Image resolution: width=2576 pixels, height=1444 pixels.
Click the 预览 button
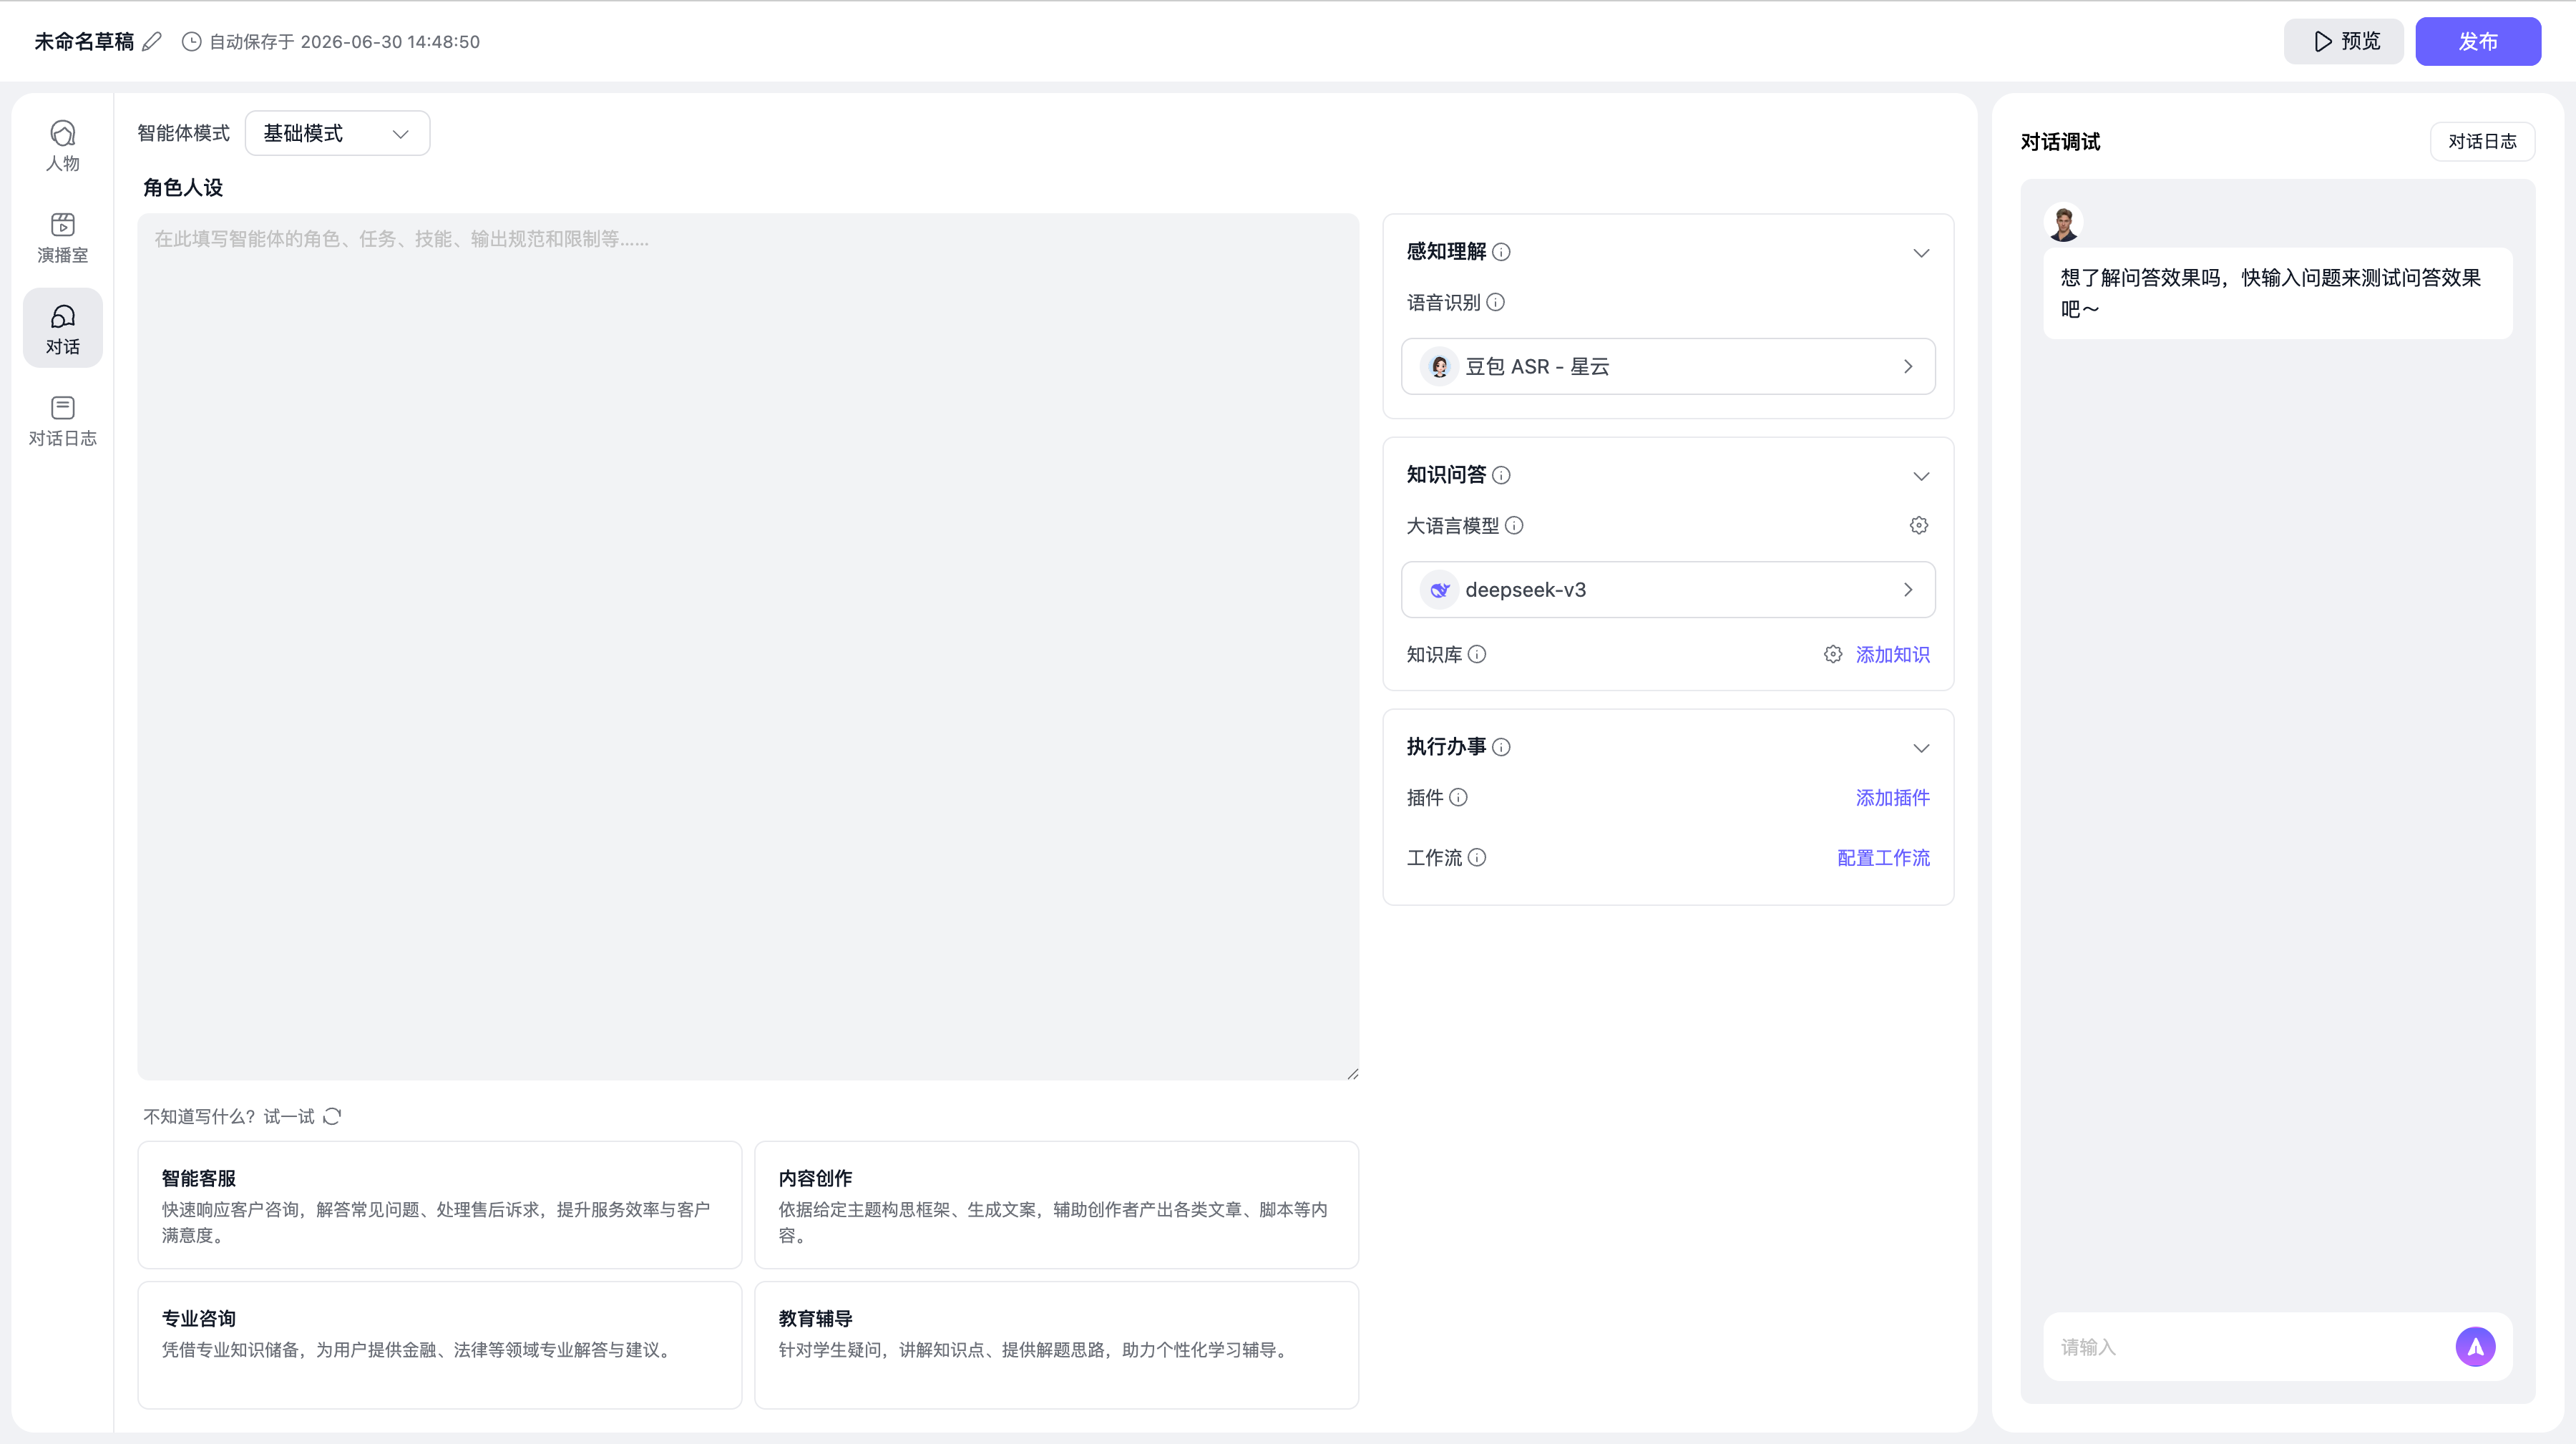click(2343, 41)
